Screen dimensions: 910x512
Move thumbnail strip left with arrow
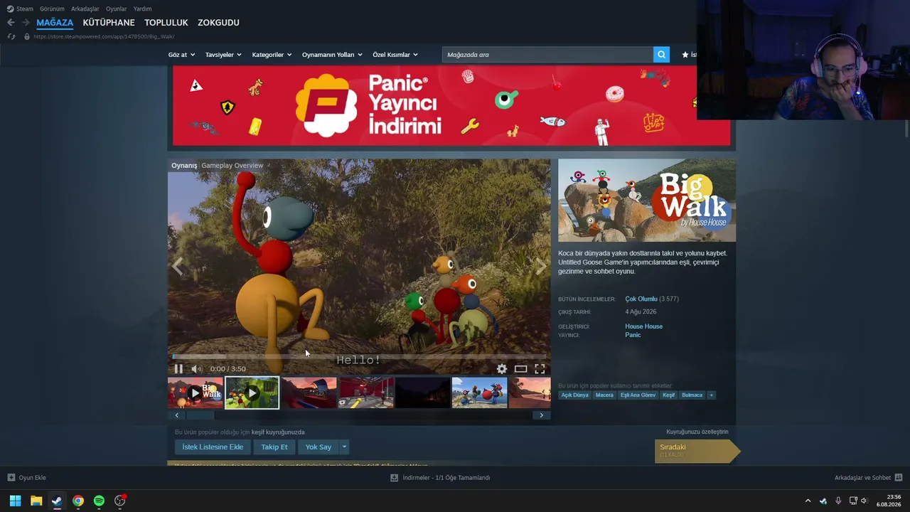[176, 415]
